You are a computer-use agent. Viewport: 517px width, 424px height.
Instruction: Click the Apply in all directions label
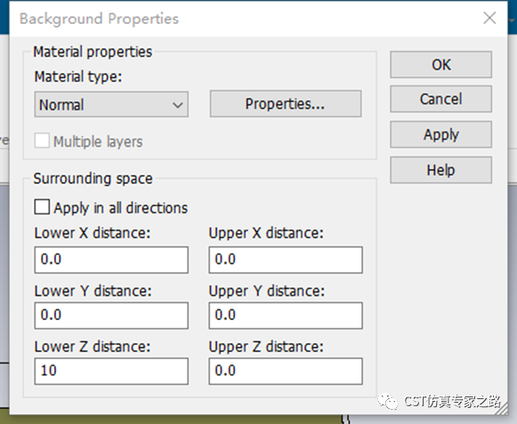(120, 208)
